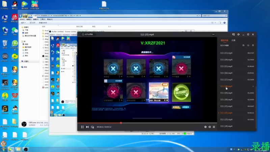Mute the player volume speaker icon
270x152 pixels.
point(210,127)
